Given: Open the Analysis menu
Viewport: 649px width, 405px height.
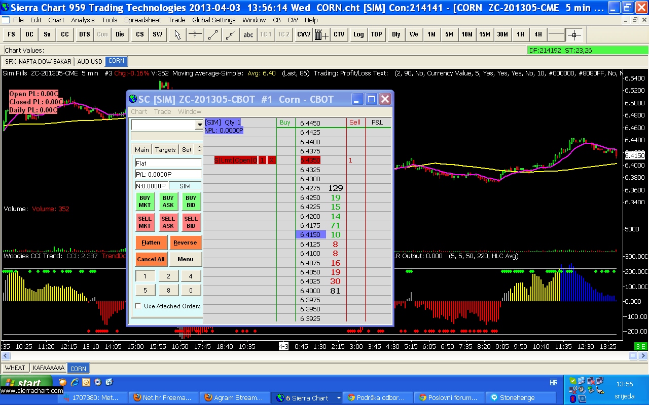Looking at the screenshot, I should tap(83, 20).
